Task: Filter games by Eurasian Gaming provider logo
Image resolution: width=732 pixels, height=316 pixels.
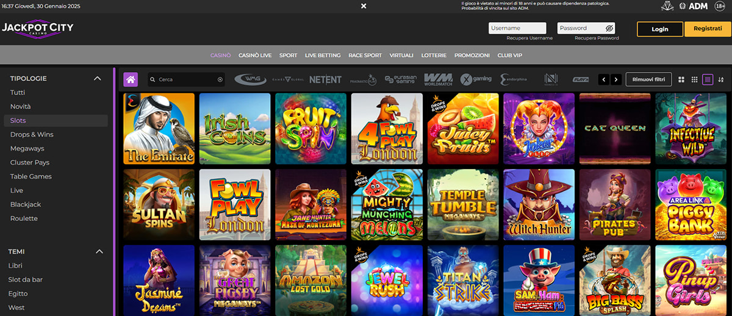Action: pos(401,79)
